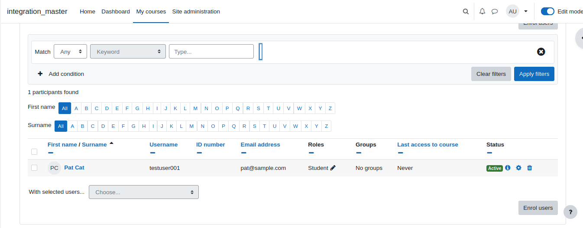The height and width of the screenshot is (228, 583).
Task: Tick the select-all participants checkbox
Action: click(x=34, y=152)
